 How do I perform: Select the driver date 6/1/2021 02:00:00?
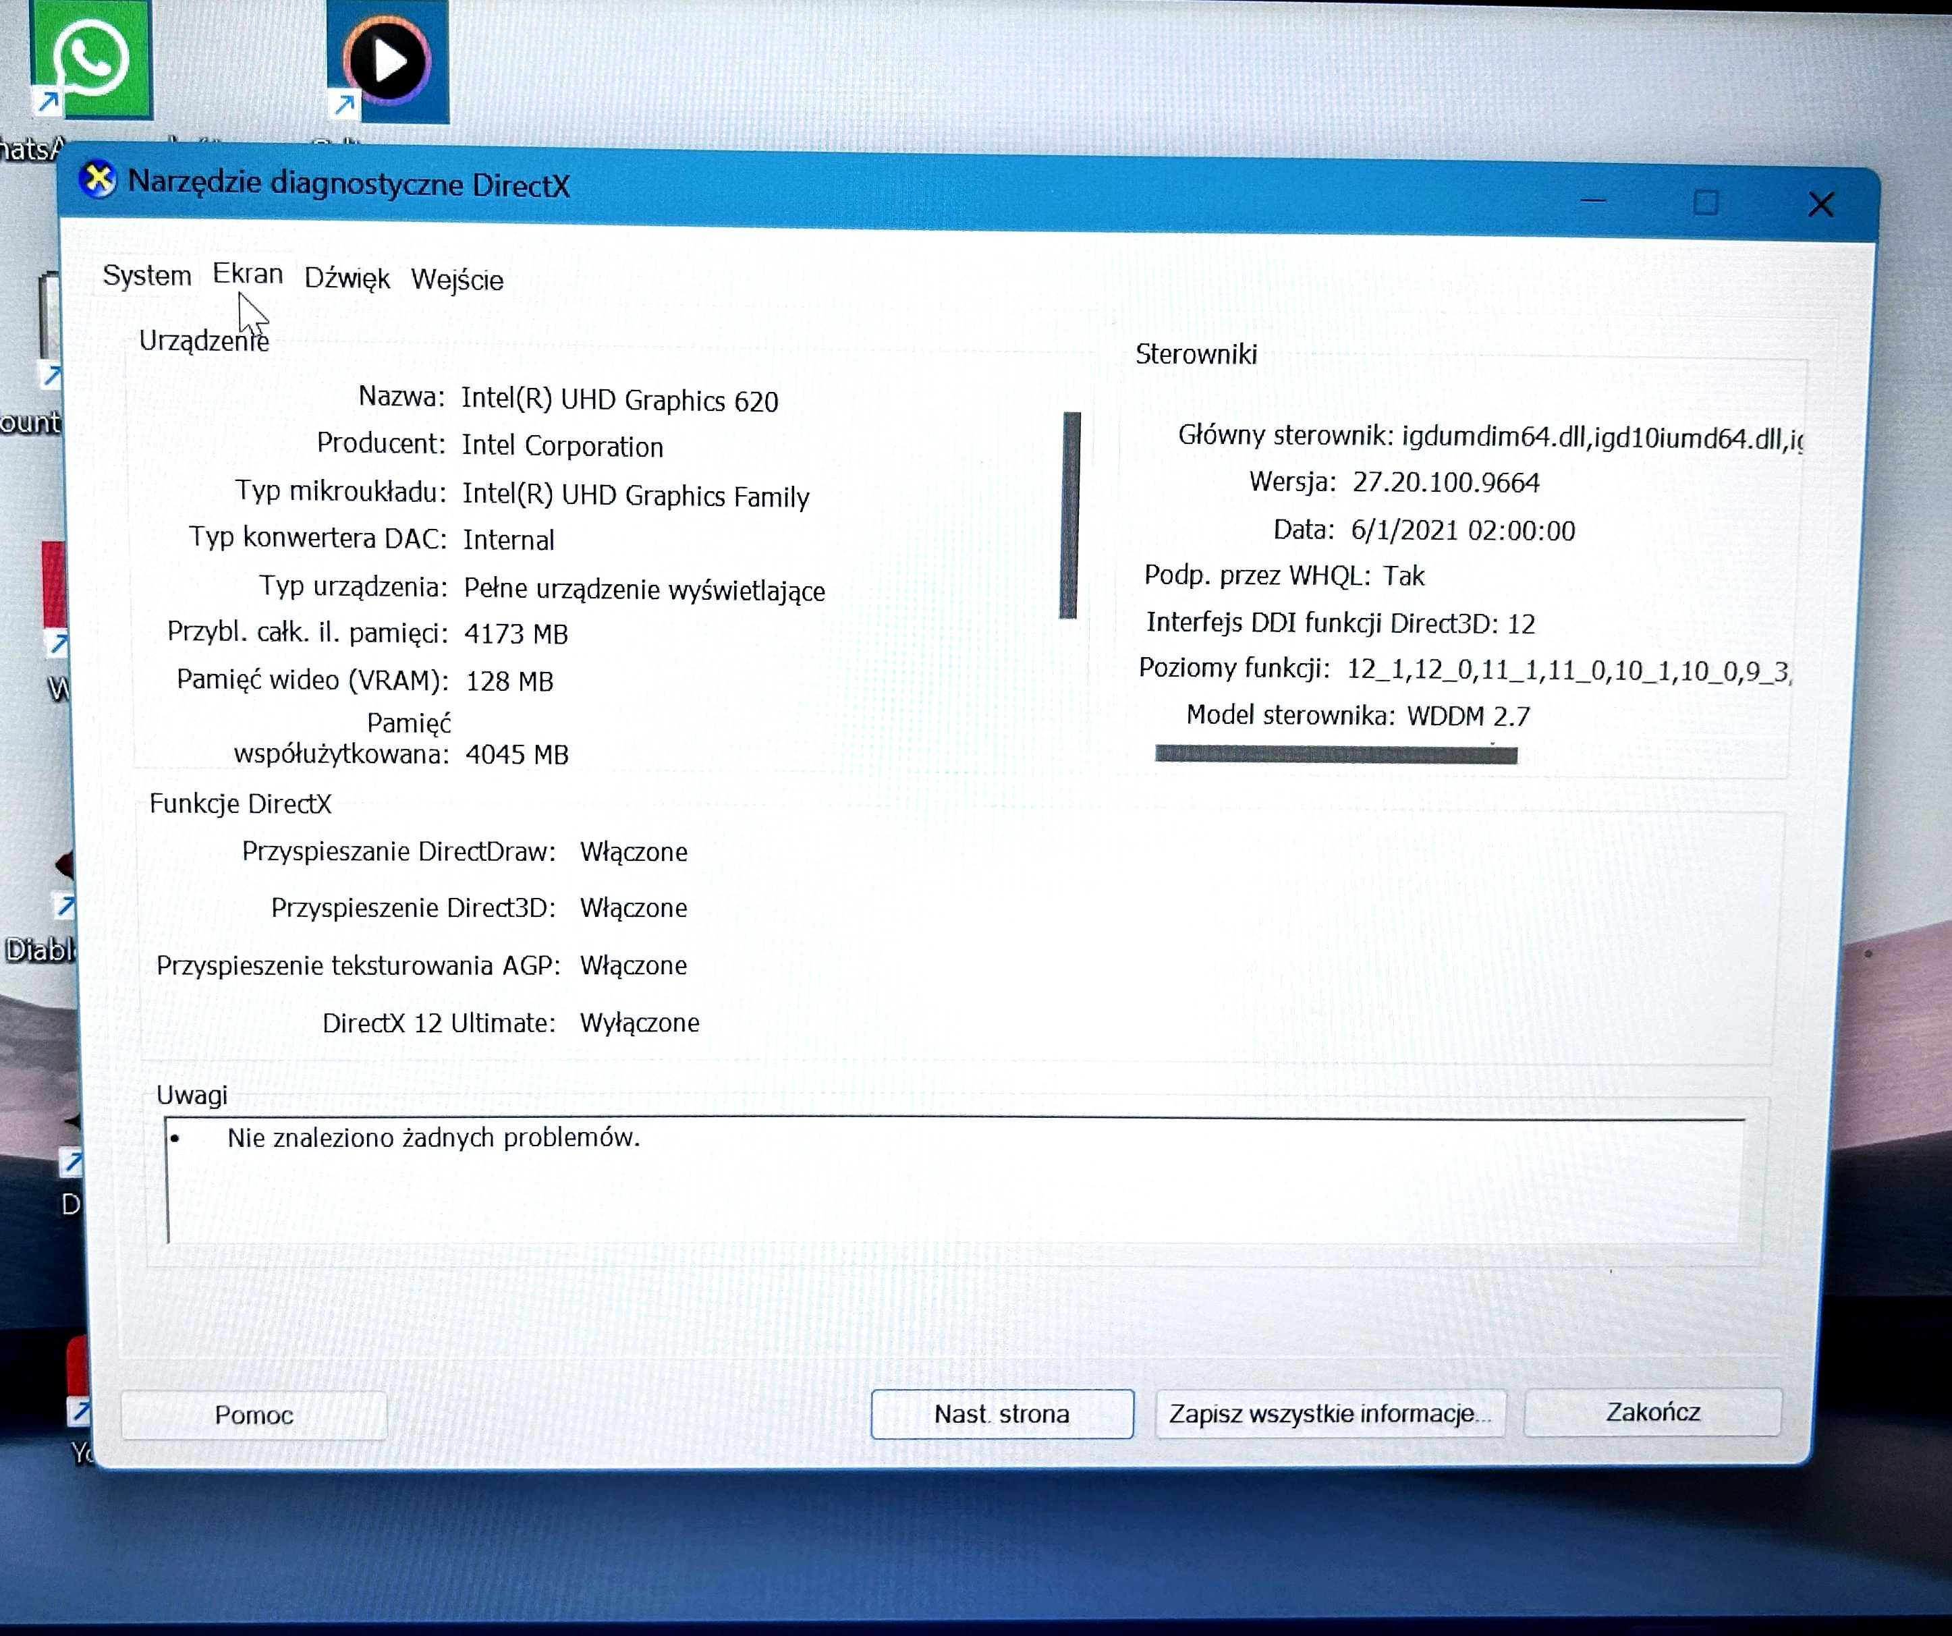tap(1463, 530)
